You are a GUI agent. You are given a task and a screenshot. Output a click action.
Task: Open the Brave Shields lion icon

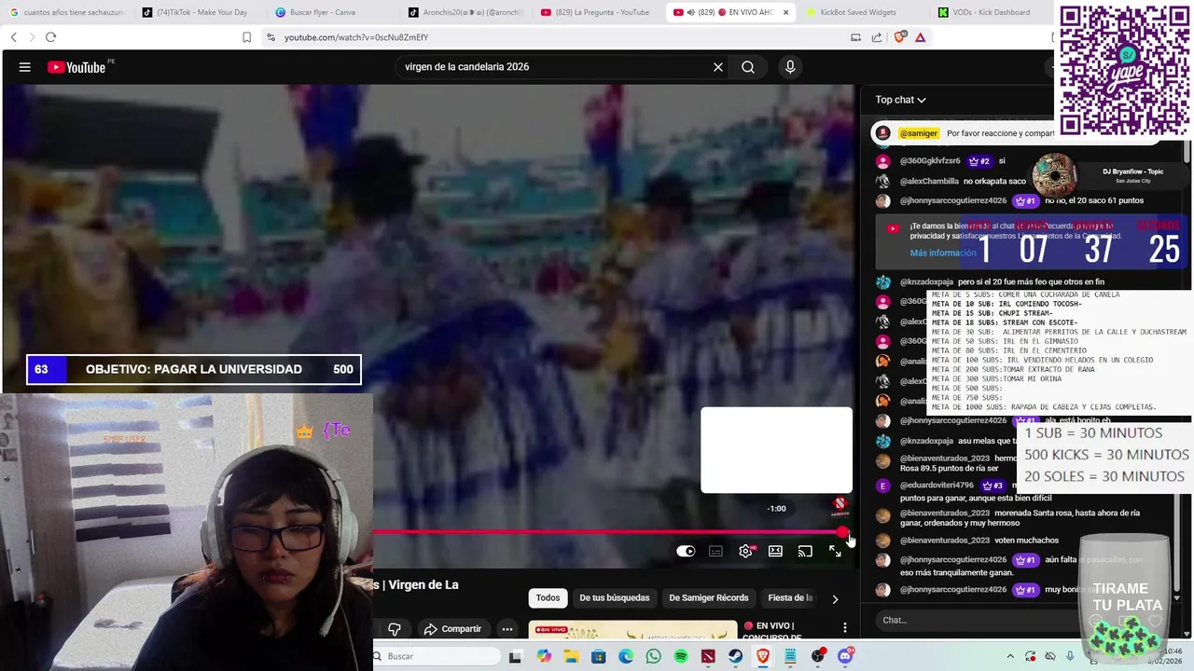(x=899, y=37)
